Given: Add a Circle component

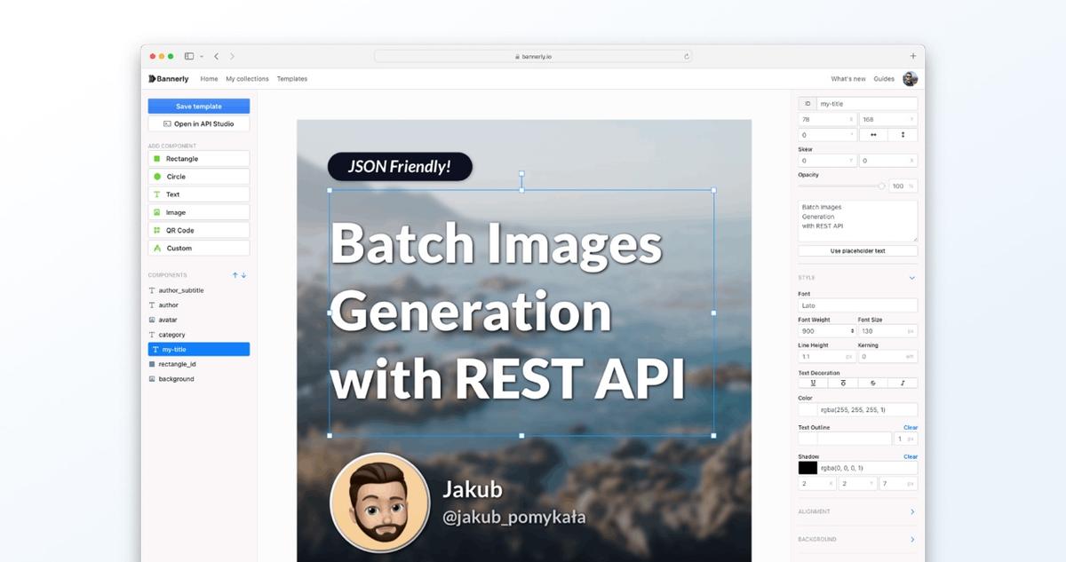Looking at the screenshot, I should coord(198,176).
